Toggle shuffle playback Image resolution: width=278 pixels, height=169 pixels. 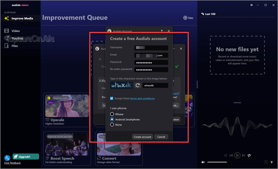225,155
